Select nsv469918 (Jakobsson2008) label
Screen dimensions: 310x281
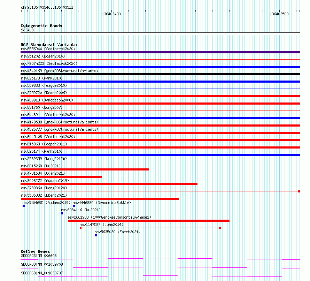pos(47,100)
